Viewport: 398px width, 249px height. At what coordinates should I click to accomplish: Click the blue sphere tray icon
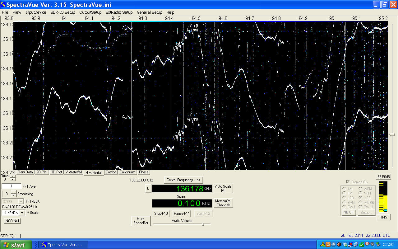(333, 245)
